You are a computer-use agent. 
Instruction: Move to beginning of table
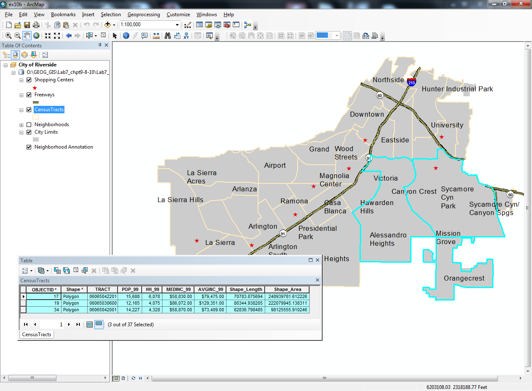click(x=26, y=325)
